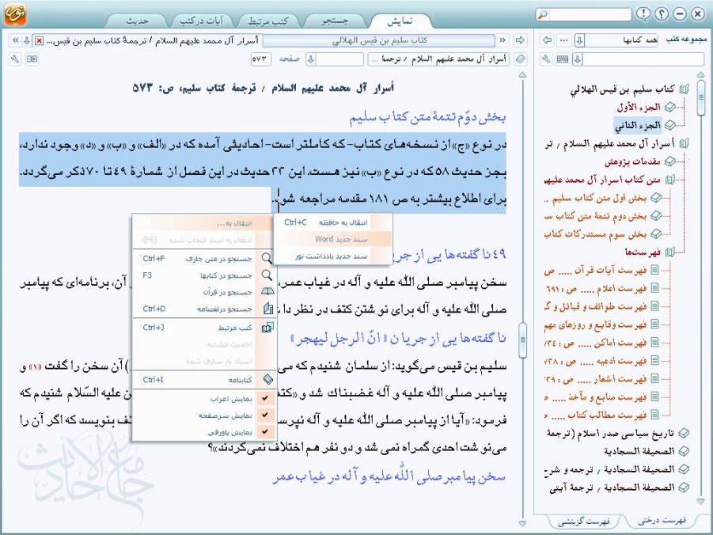Open فهرست اعلام tree entry
This screenshot has height=535, width=713.
[x=595, y=288]
